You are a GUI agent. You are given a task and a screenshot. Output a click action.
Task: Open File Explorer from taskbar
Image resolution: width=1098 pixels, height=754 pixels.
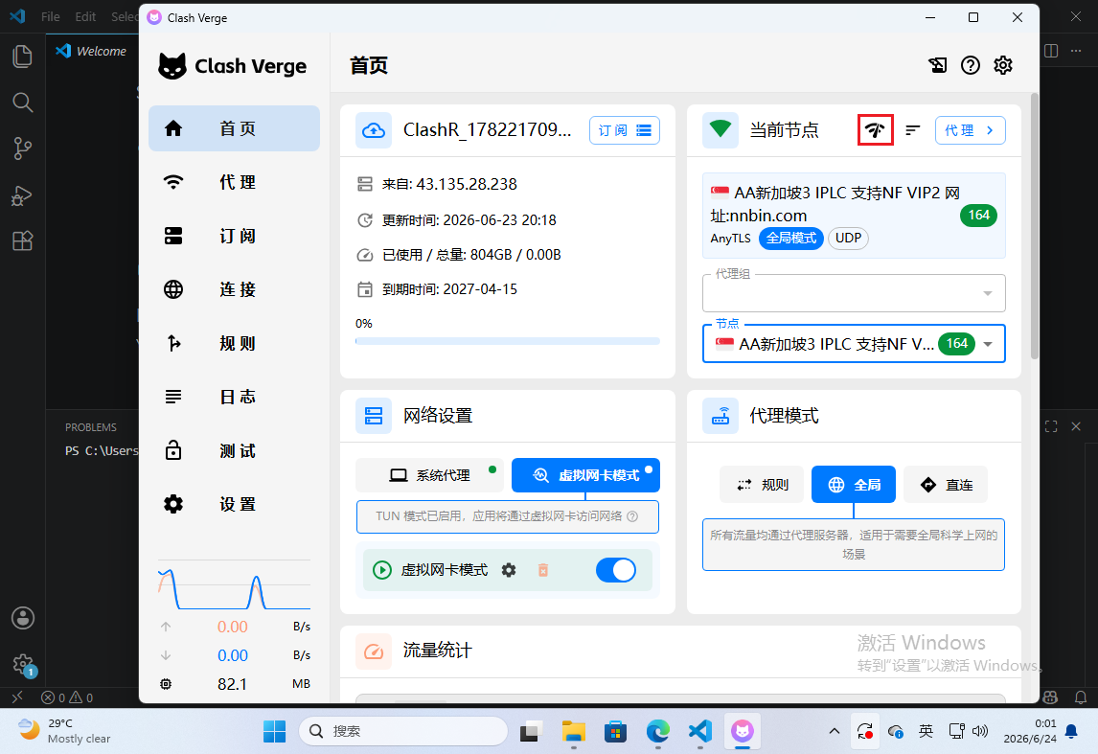(574, 732)
